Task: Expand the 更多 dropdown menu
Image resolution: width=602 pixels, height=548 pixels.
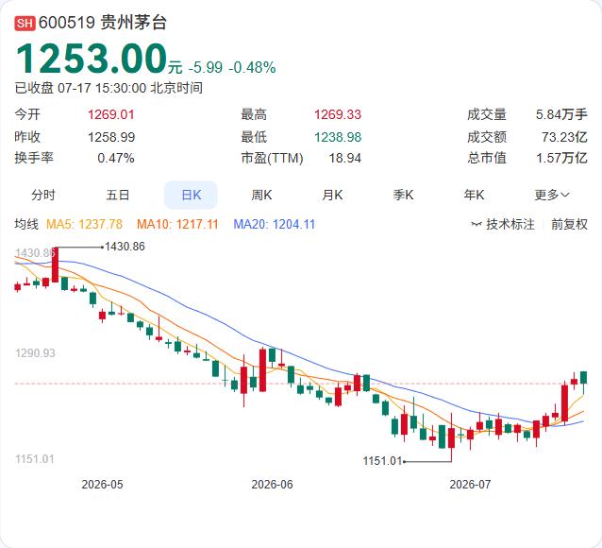Action: click(x=552, y=195)
